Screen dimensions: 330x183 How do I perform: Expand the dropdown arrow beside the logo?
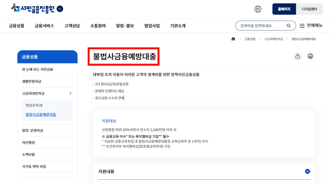point(60,9)
